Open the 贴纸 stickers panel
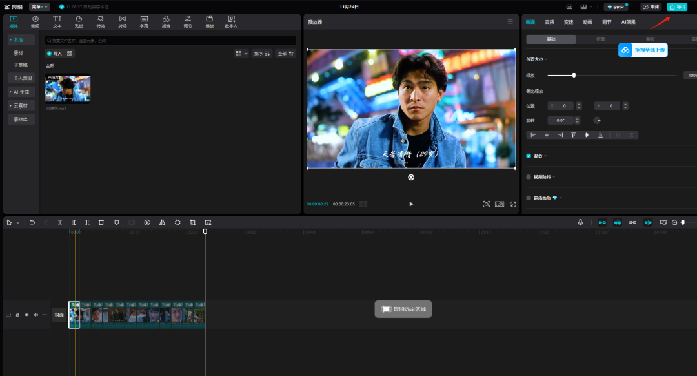 (79, 21)
